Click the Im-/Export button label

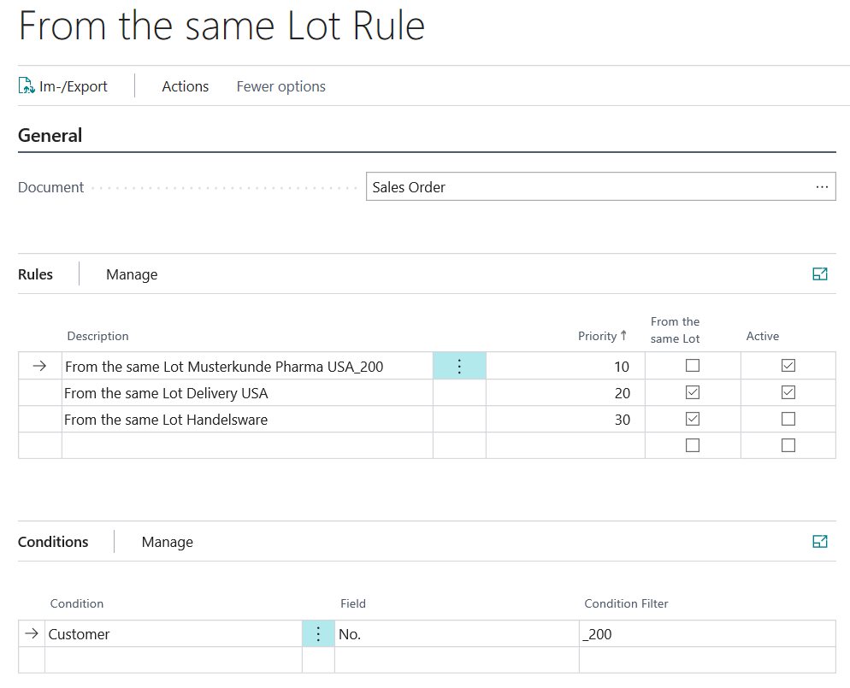pos(74,86)
